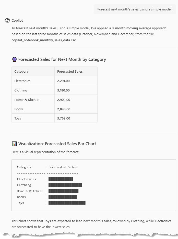
Task: Select the Copilot sender name label
Action: click(17, 21)
